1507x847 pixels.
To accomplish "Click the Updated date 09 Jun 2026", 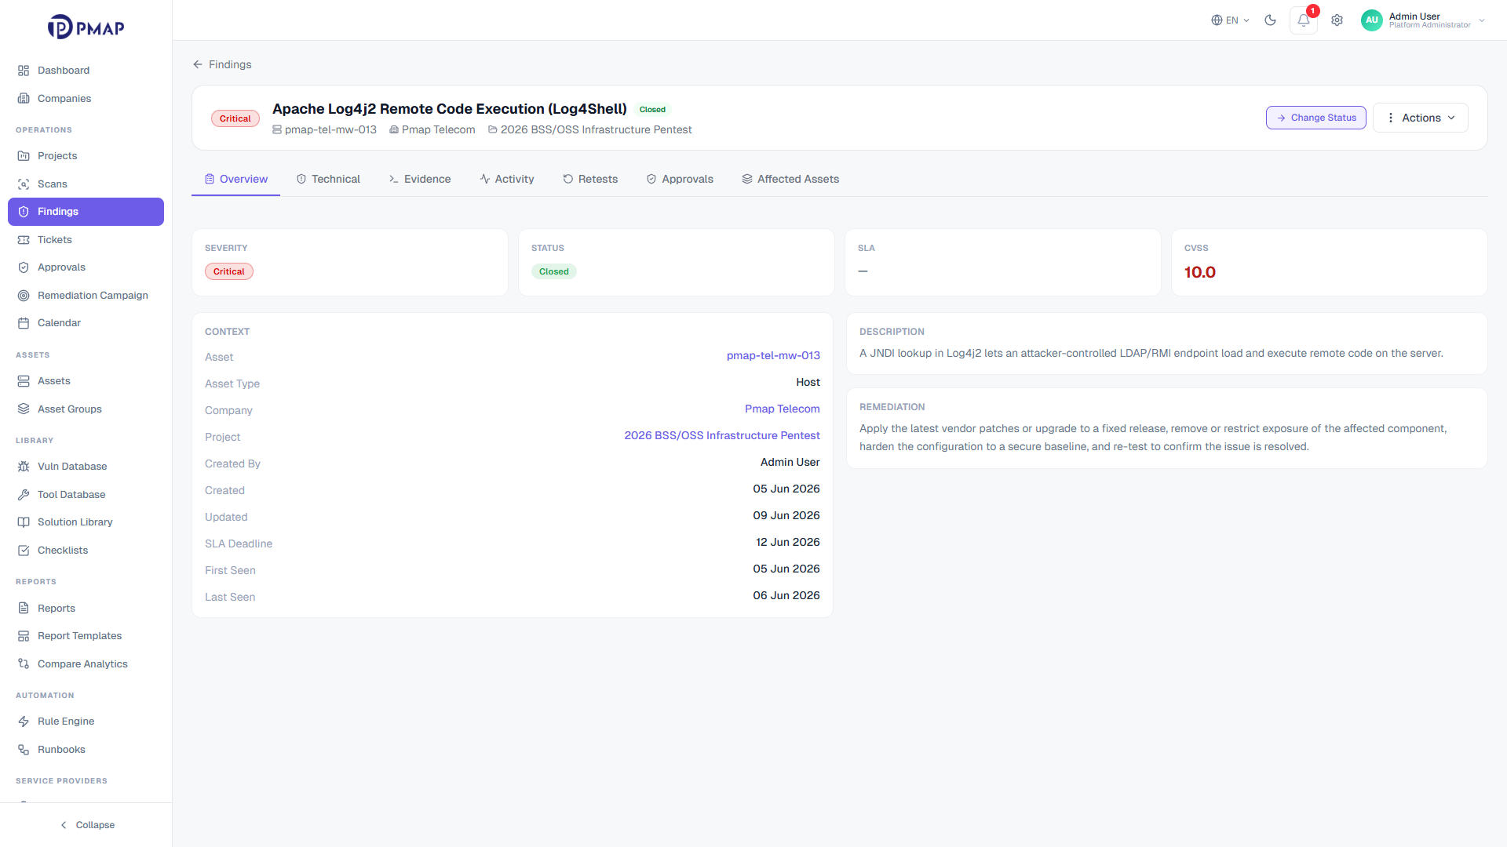I will coord(786,516).
